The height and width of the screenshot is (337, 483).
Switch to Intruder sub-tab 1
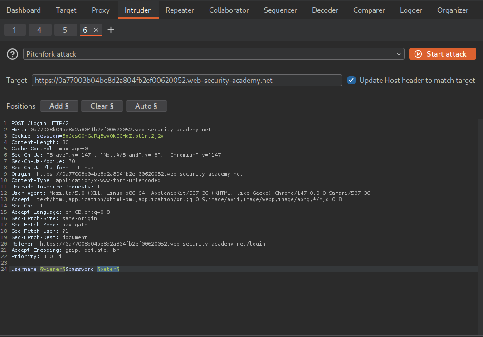[x=14, y=30]
